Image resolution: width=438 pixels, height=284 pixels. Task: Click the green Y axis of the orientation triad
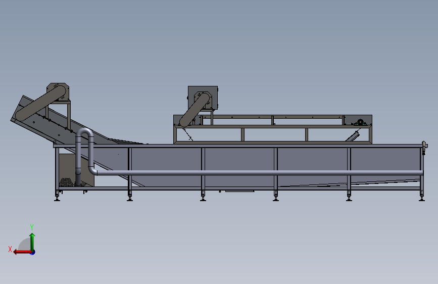tap(32, 242)
